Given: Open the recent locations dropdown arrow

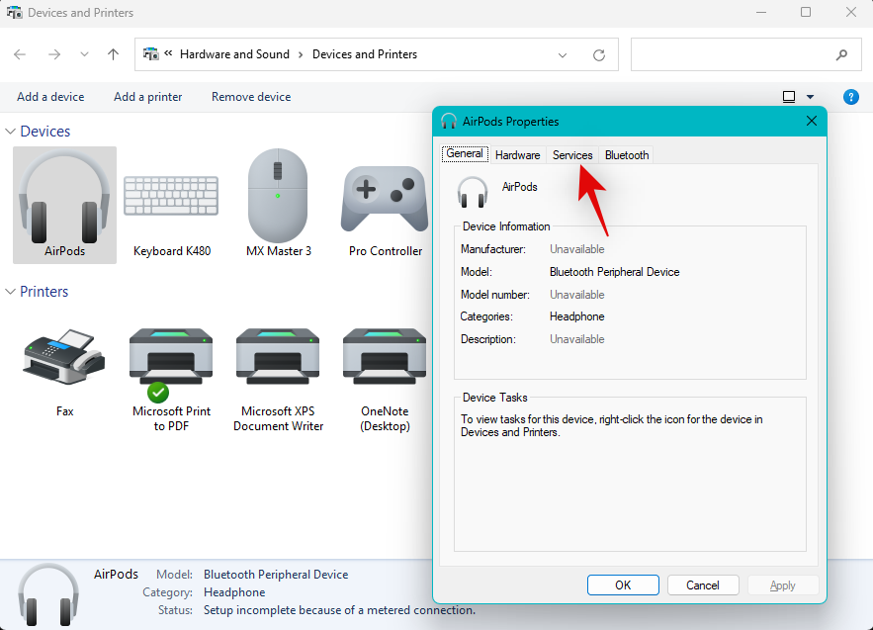Looking at the screenshot, I should (x=84, y=54).
